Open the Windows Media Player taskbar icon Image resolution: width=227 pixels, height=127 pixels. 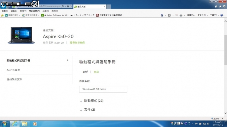35,124
